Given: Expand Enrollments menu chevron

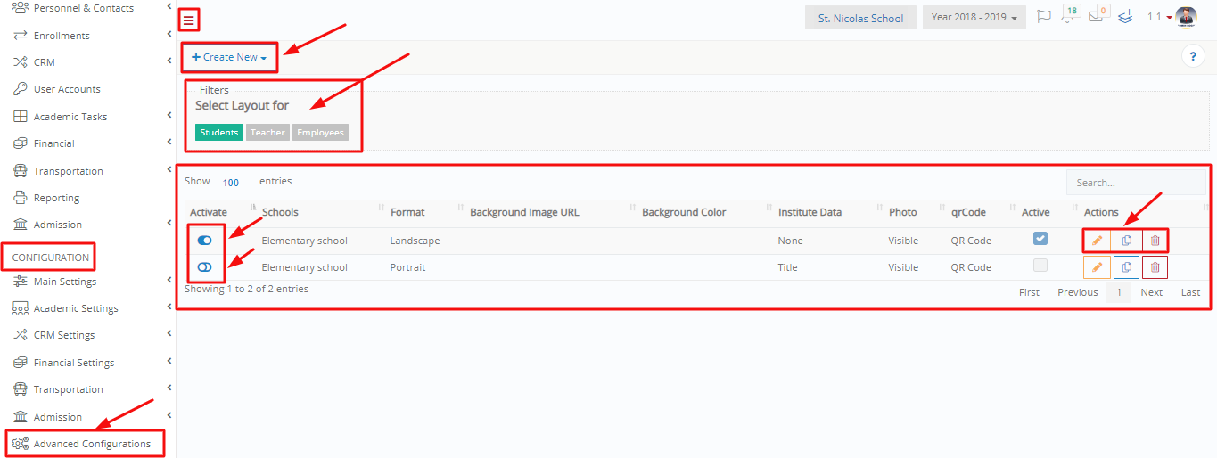Looking at the screenshot, I should tap(169, 35).
